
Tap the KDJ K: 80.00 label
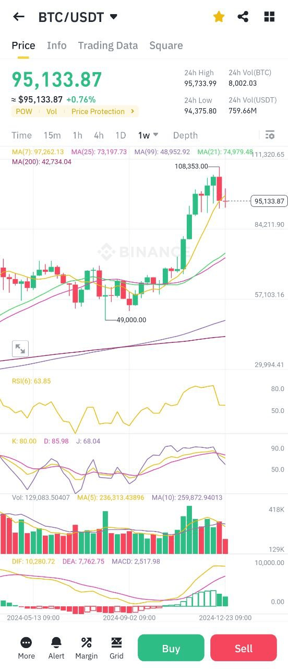pos(24,441)
